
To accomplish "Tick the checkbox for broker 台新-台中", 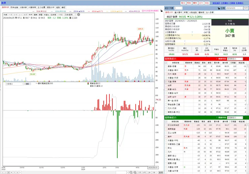I will (x=166, y=97).
